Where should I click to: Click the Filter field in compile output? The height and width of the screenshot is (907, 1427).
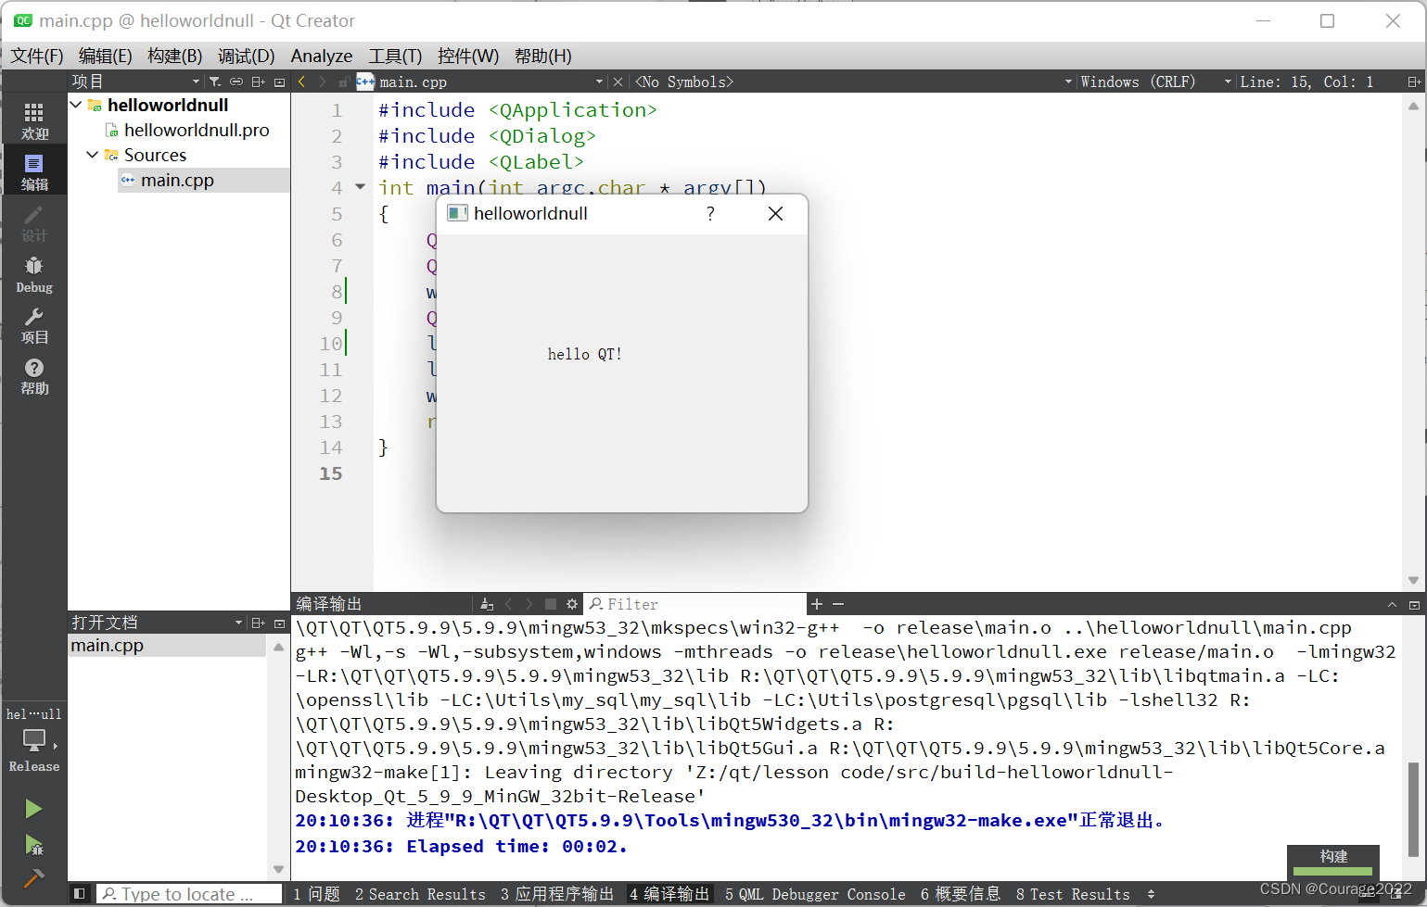(x=695, y=604)
